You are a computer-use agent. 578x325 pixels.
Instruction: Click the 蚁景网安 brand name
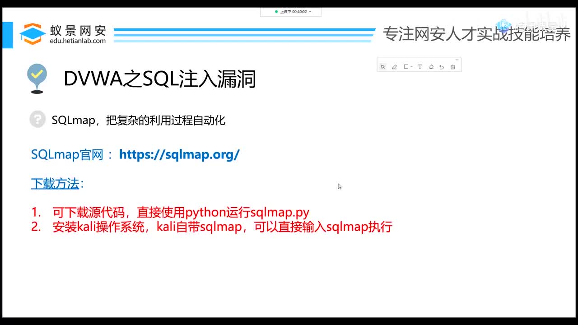[78, 30]
